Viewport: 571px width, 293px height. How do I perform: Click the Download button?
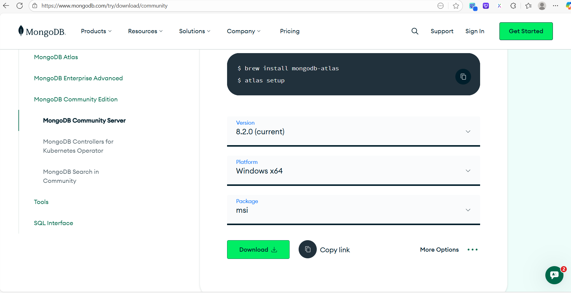(x=258, y=250)
